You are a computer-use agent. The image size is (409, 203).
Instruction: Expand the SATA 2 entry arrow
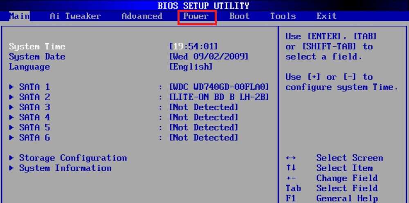pos(11,97)
